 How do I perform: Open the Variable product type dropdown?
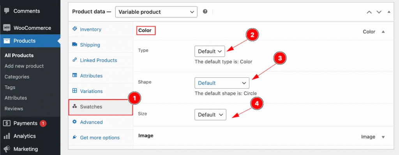click(x=156, y=12)
